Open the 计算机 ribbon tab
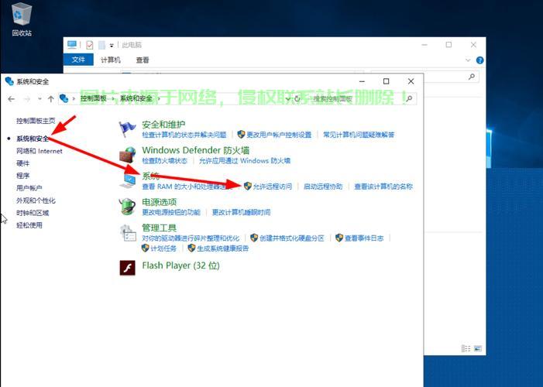 [111, 60]
